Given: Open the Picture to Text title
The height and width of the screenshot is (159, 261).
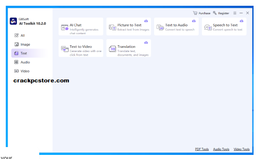Looking at the screenshot, I should pyautogui.click(x=129, y=25).
